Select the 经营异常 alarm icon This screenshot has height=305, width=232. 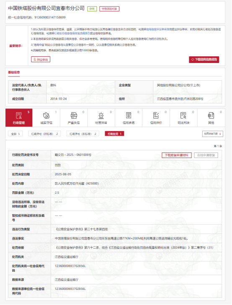101,116
